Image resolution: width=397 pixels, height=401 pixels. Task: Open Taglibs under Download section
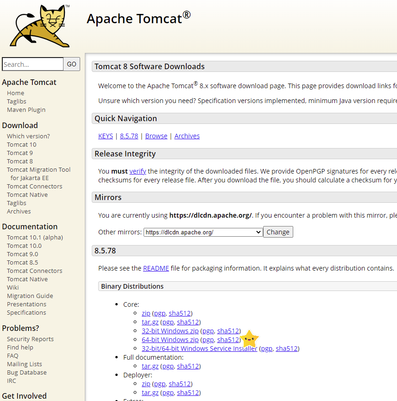tap(17, 203)
